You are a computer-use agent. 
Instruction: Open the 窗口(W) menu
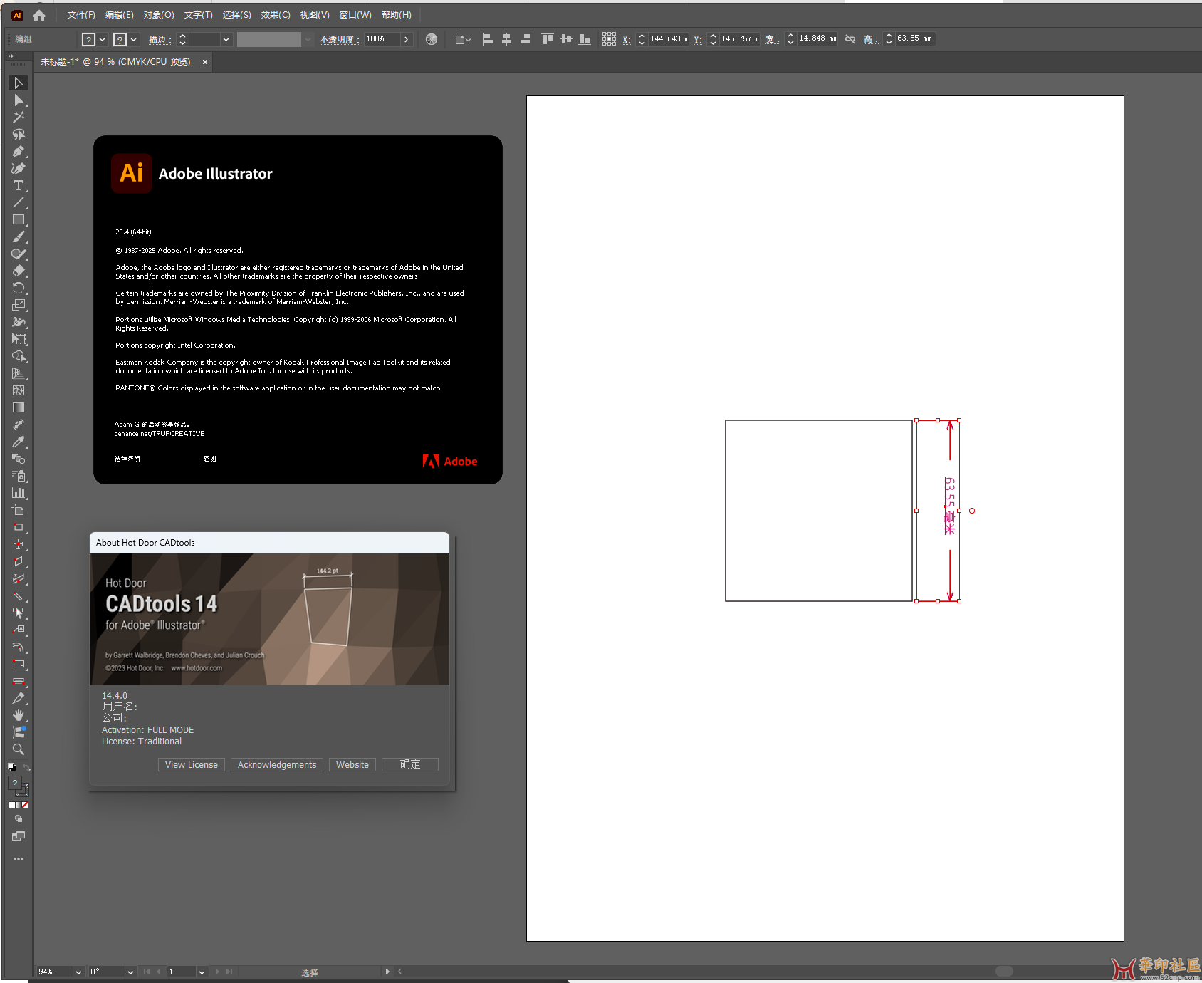355,15
